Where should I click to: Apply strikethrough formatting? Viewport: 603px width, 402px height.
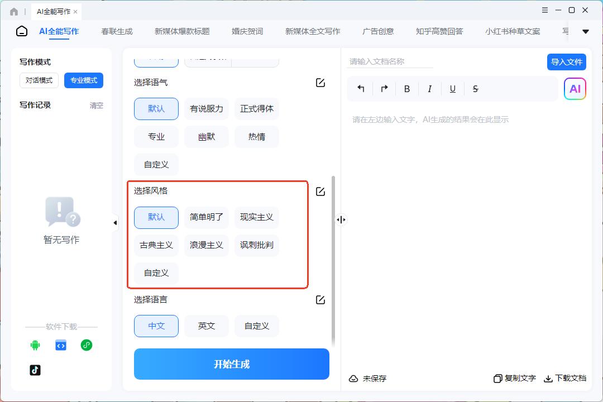(x=475, y=89)
